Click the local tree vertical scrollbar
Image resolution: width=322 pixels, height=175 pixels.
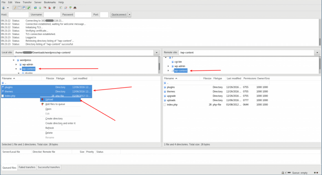click(159, 65)
